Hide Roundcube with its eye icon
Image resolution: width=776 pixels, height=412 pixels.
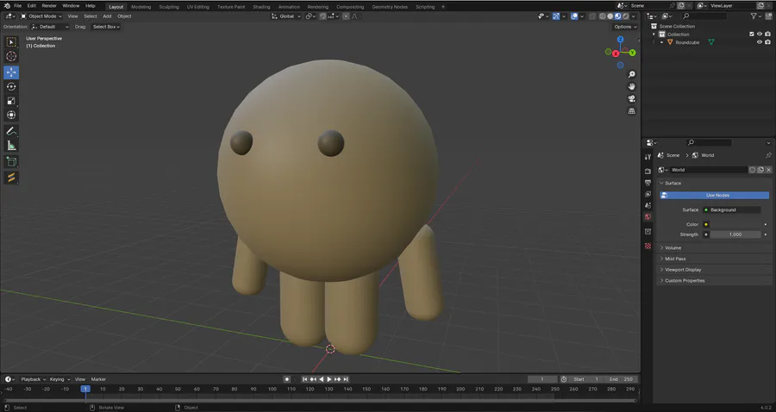click(760, 42)
